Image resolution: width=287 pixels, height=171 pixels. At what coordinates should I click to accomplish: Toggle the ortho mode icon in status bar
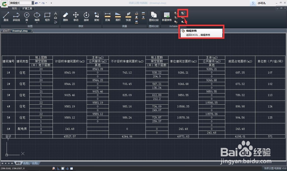coord(58,168)
